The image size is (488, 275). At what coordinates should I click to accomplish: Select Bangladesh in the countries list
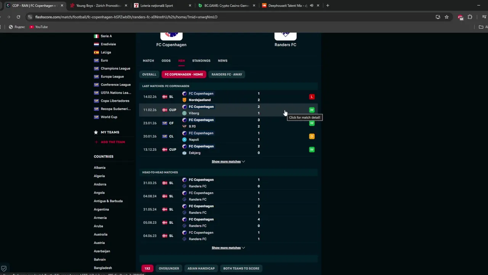pos(103,268)
